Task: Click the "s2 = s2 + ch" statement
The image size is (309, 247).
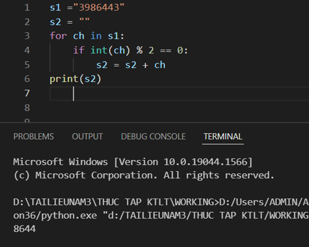Action: (x=131, y=65)
